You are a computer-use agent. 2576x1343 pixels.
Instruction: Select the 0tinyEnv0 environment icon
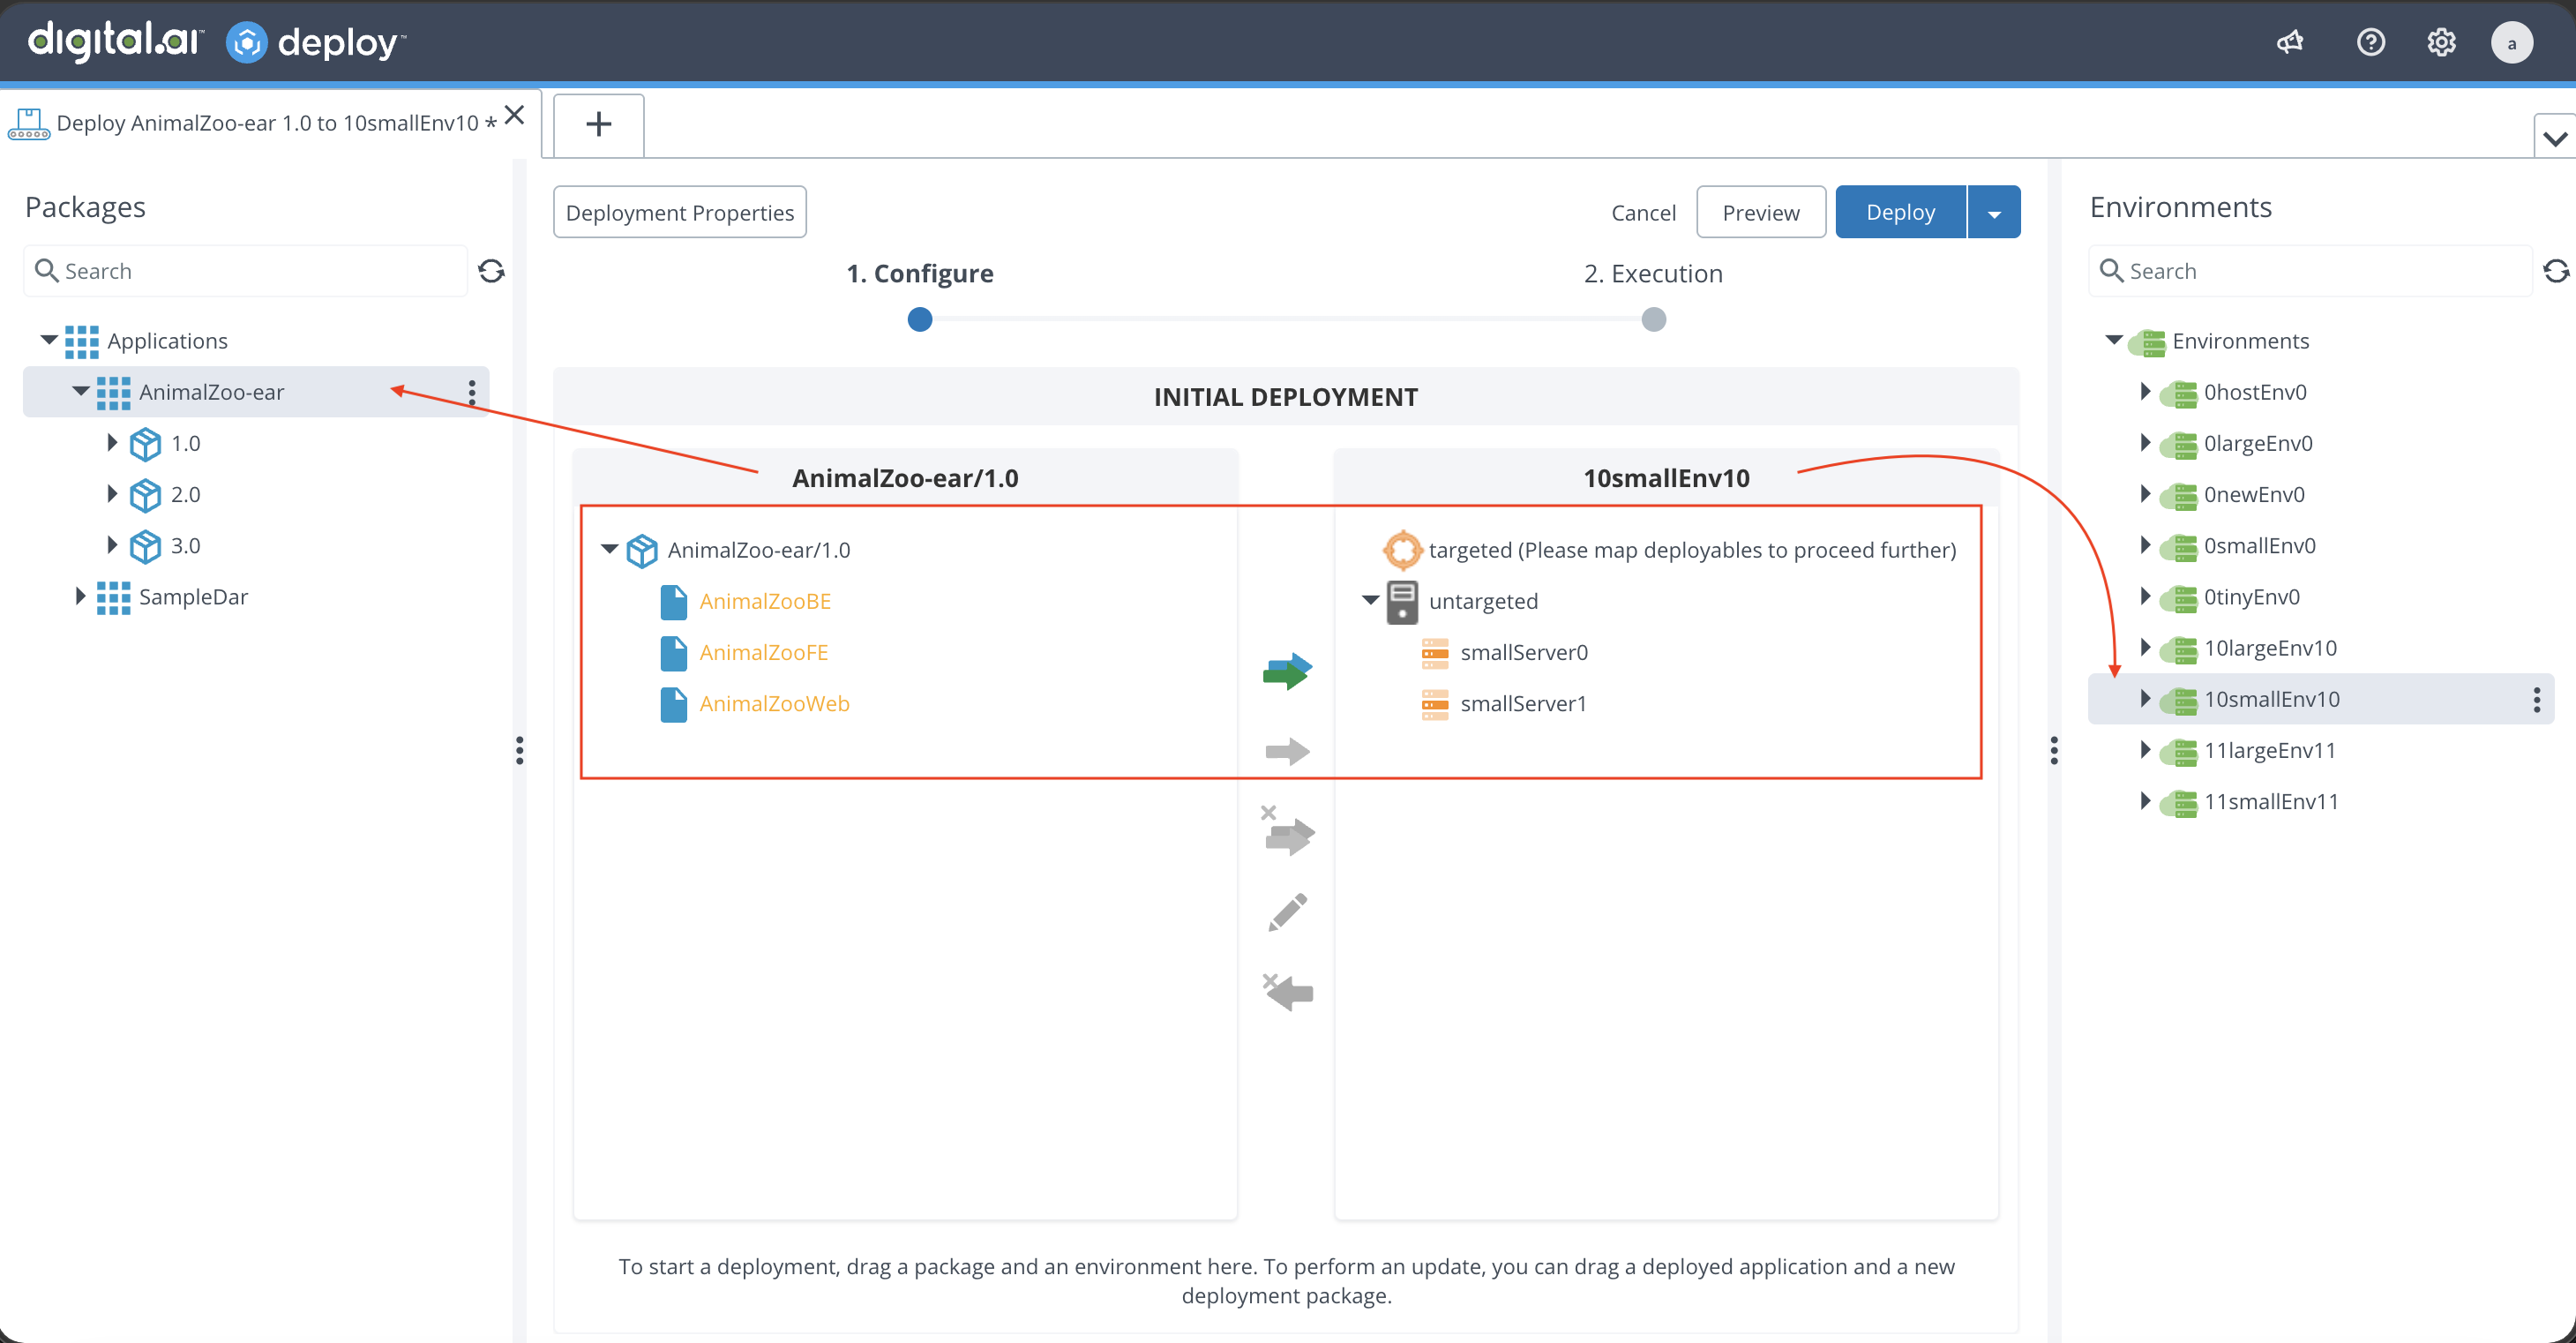pyautogui.click(x=2179, y=598)
